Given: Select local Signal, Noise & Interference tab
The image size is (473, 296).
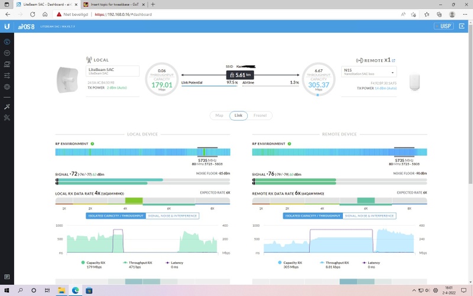Looking at the screenshot, I should (172, 216).
